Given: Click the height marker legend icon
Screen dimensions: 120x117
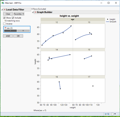Looking at the screenshot, I should coord(108,19).
